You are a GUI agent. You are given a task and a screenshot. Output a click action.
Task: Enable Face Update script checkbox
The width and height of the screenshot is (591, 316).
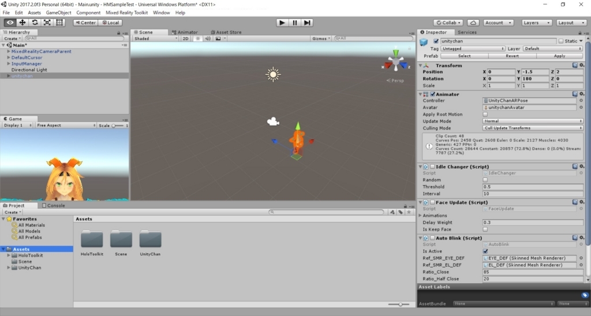click(x=433, y=202)
